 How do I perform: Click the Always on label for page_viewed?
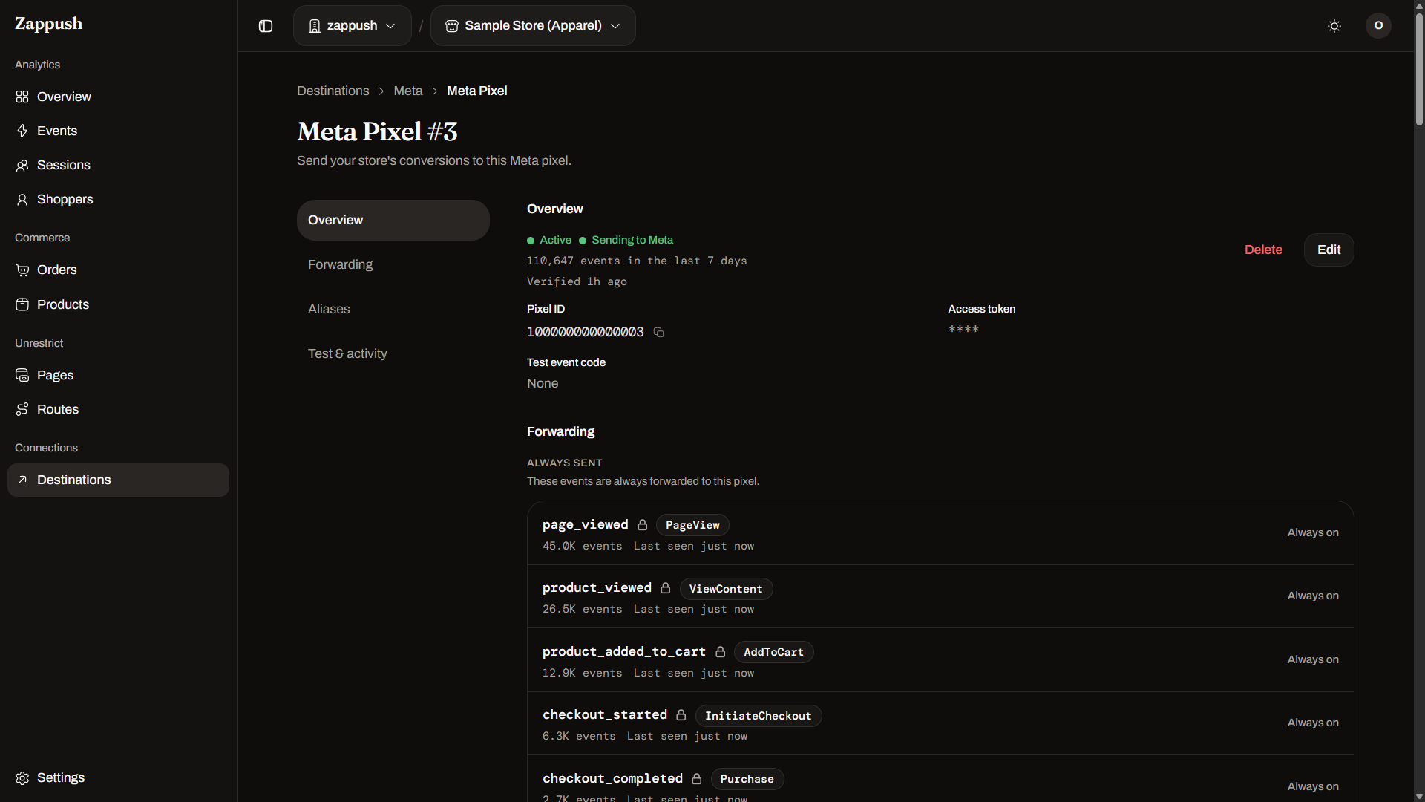pyautogui.click(x=1312, y=532)
